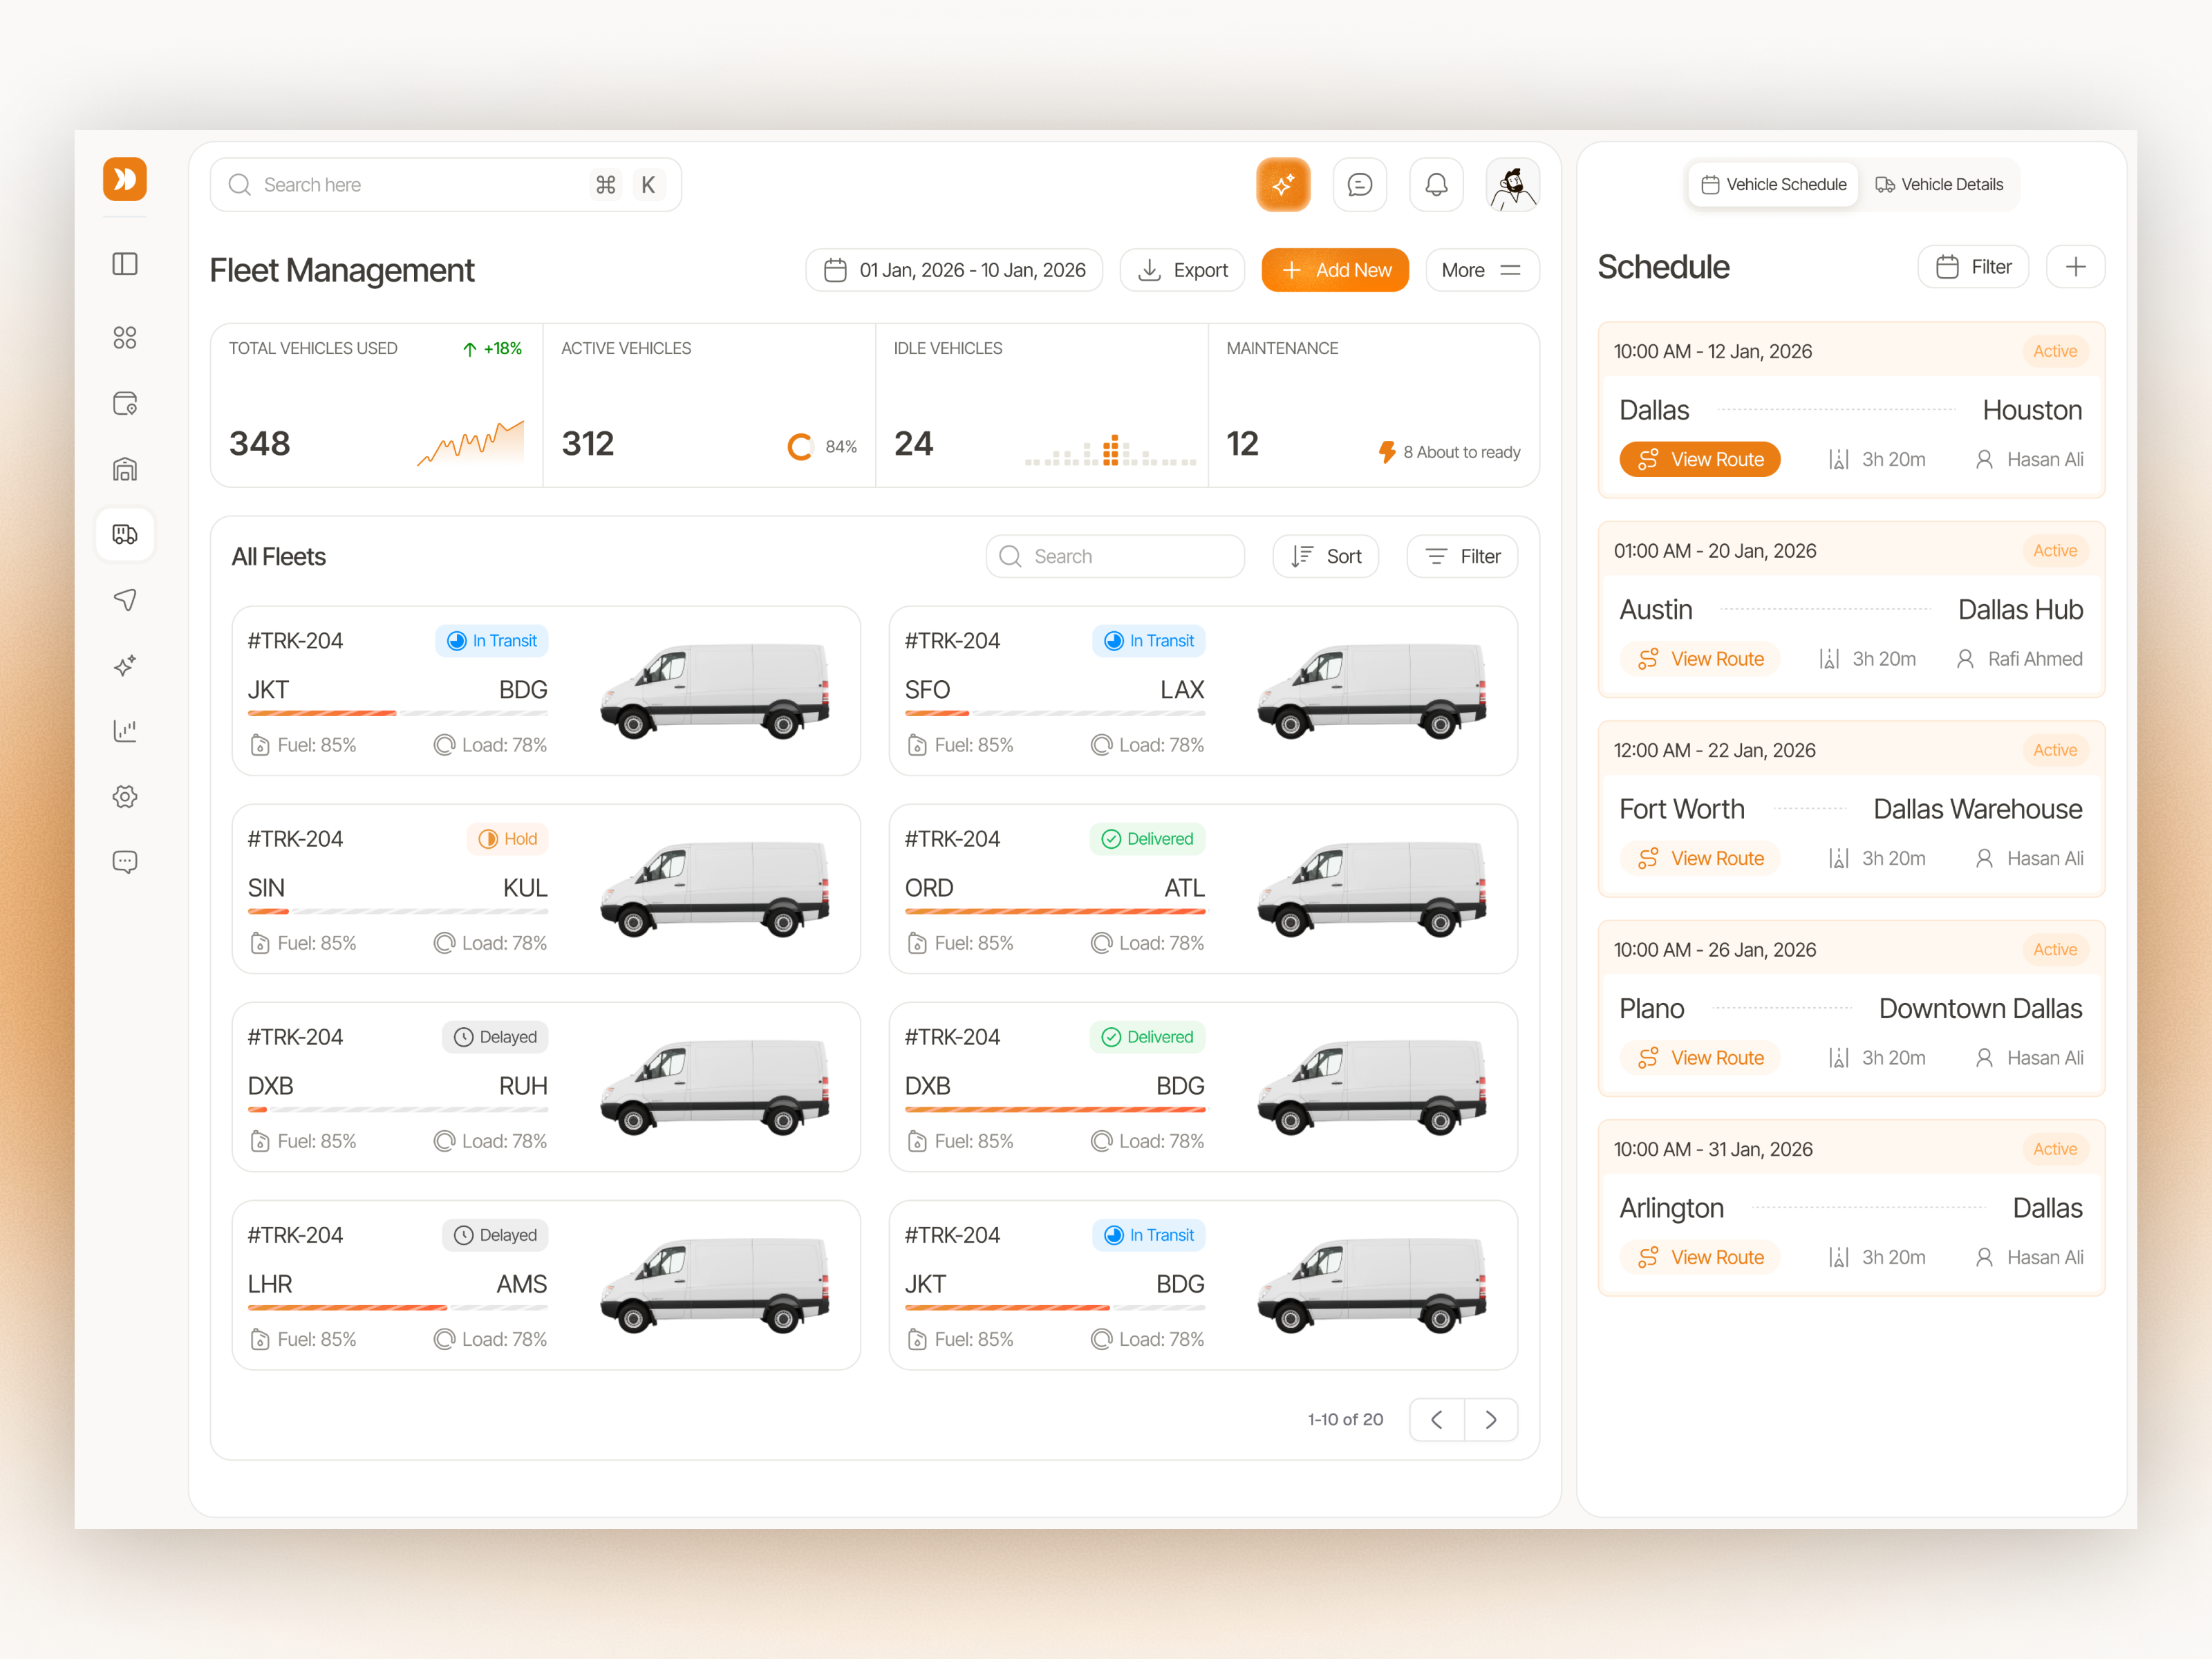The height and width of the screenshot is (1659, 2212).
Task: Click the 84% circular progress icon
Action: [x=800, y=447]
